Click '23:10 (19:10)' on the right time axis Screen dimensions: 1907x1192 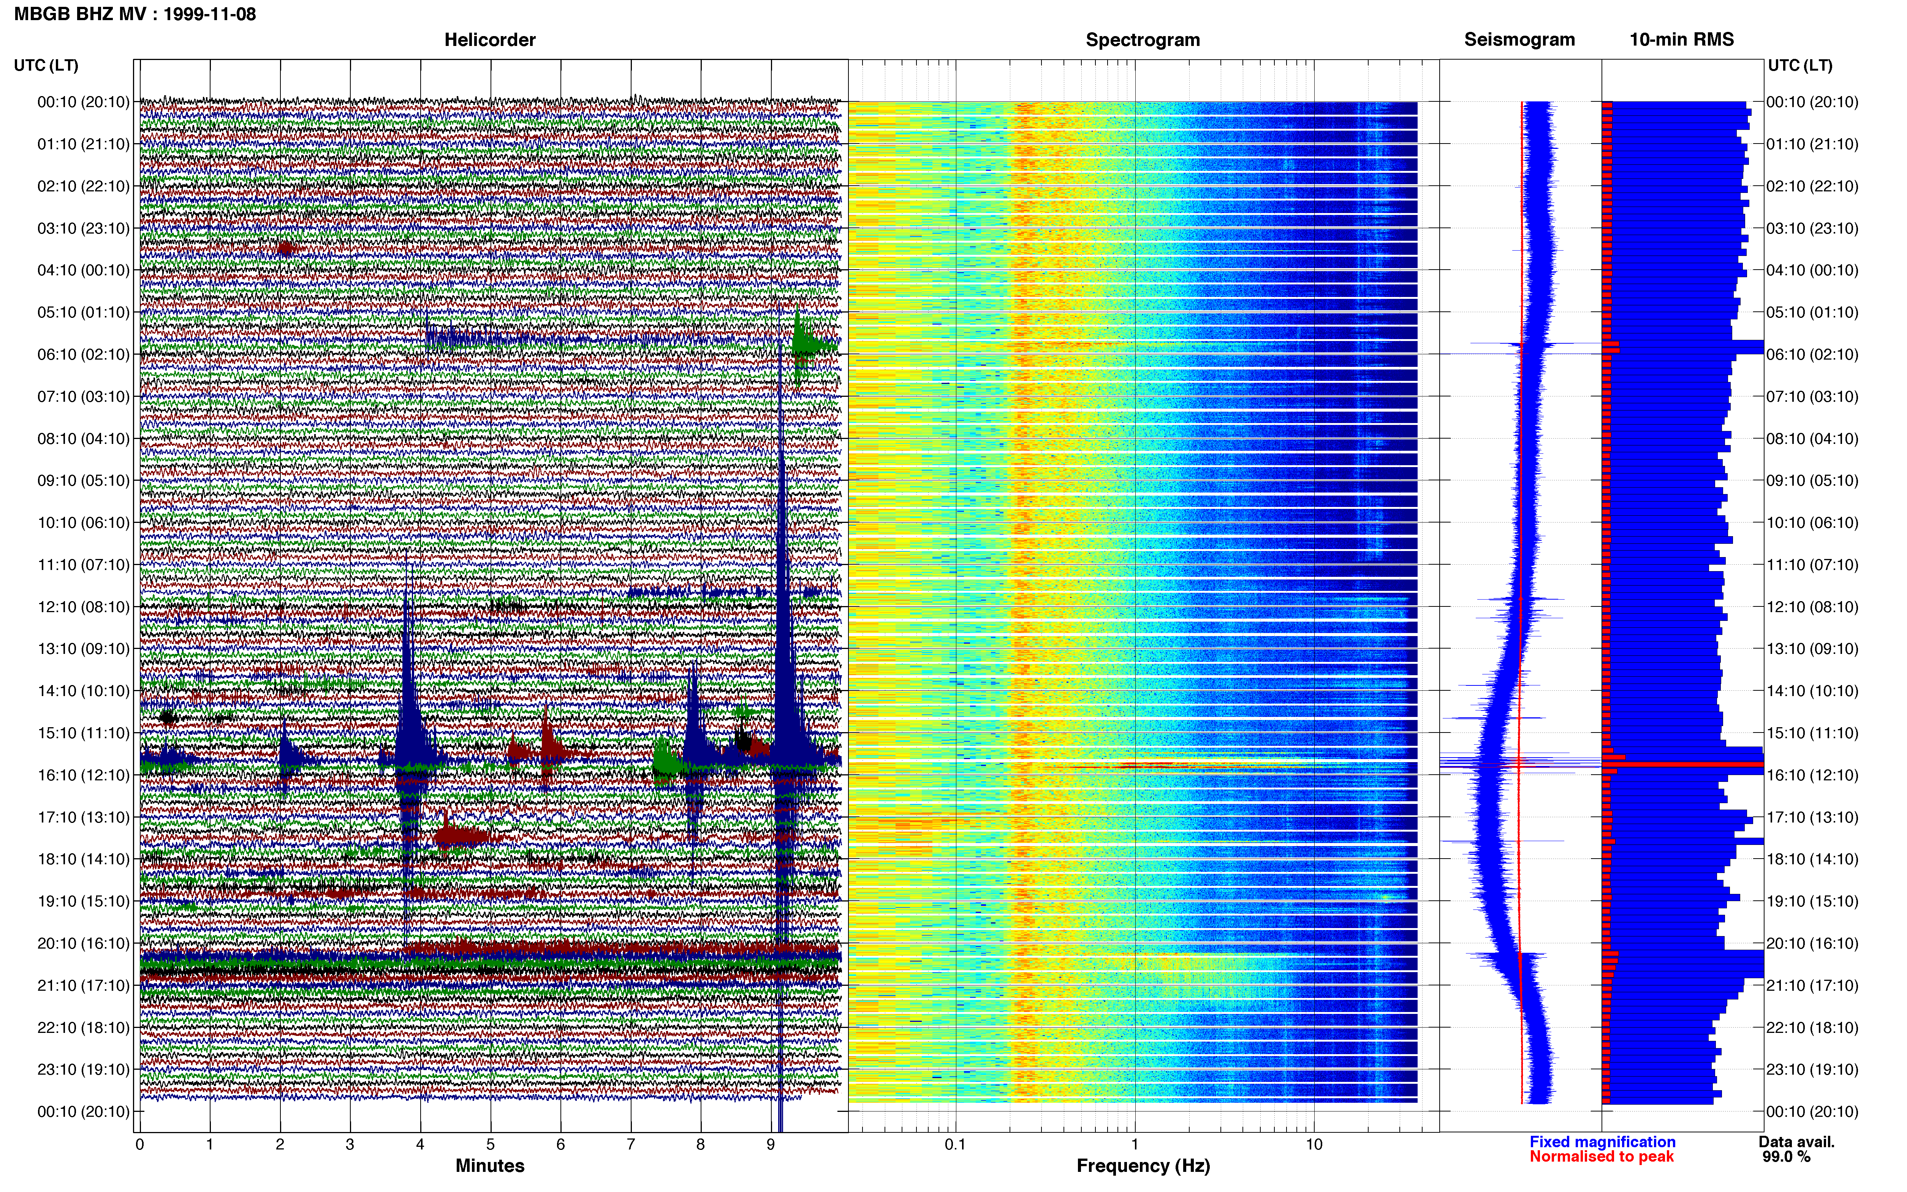pos(1812,1070)
